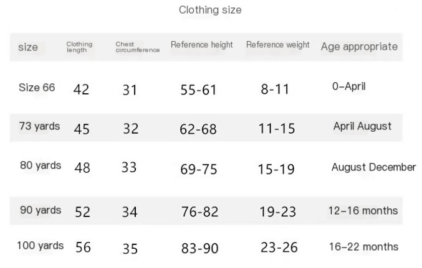Select the '90 yards' row label
The width and height of the screenshot is (422, 268).
pyautogui.click(x=41, y=210)
